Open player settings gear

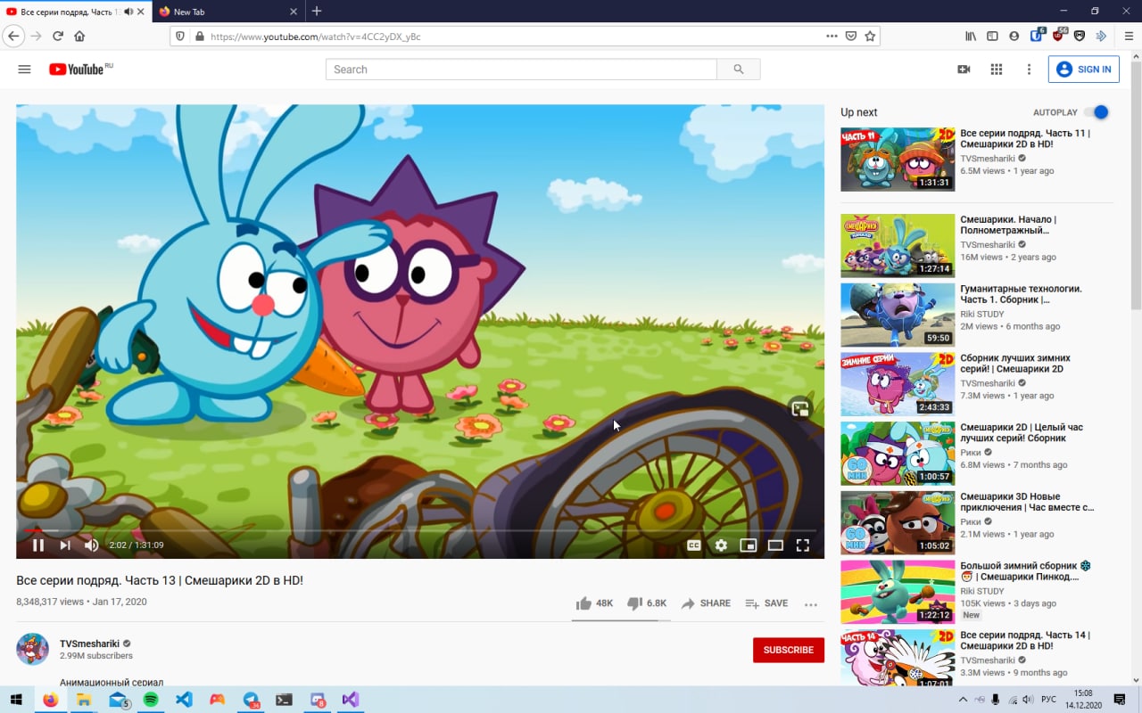tap(721, 545)
